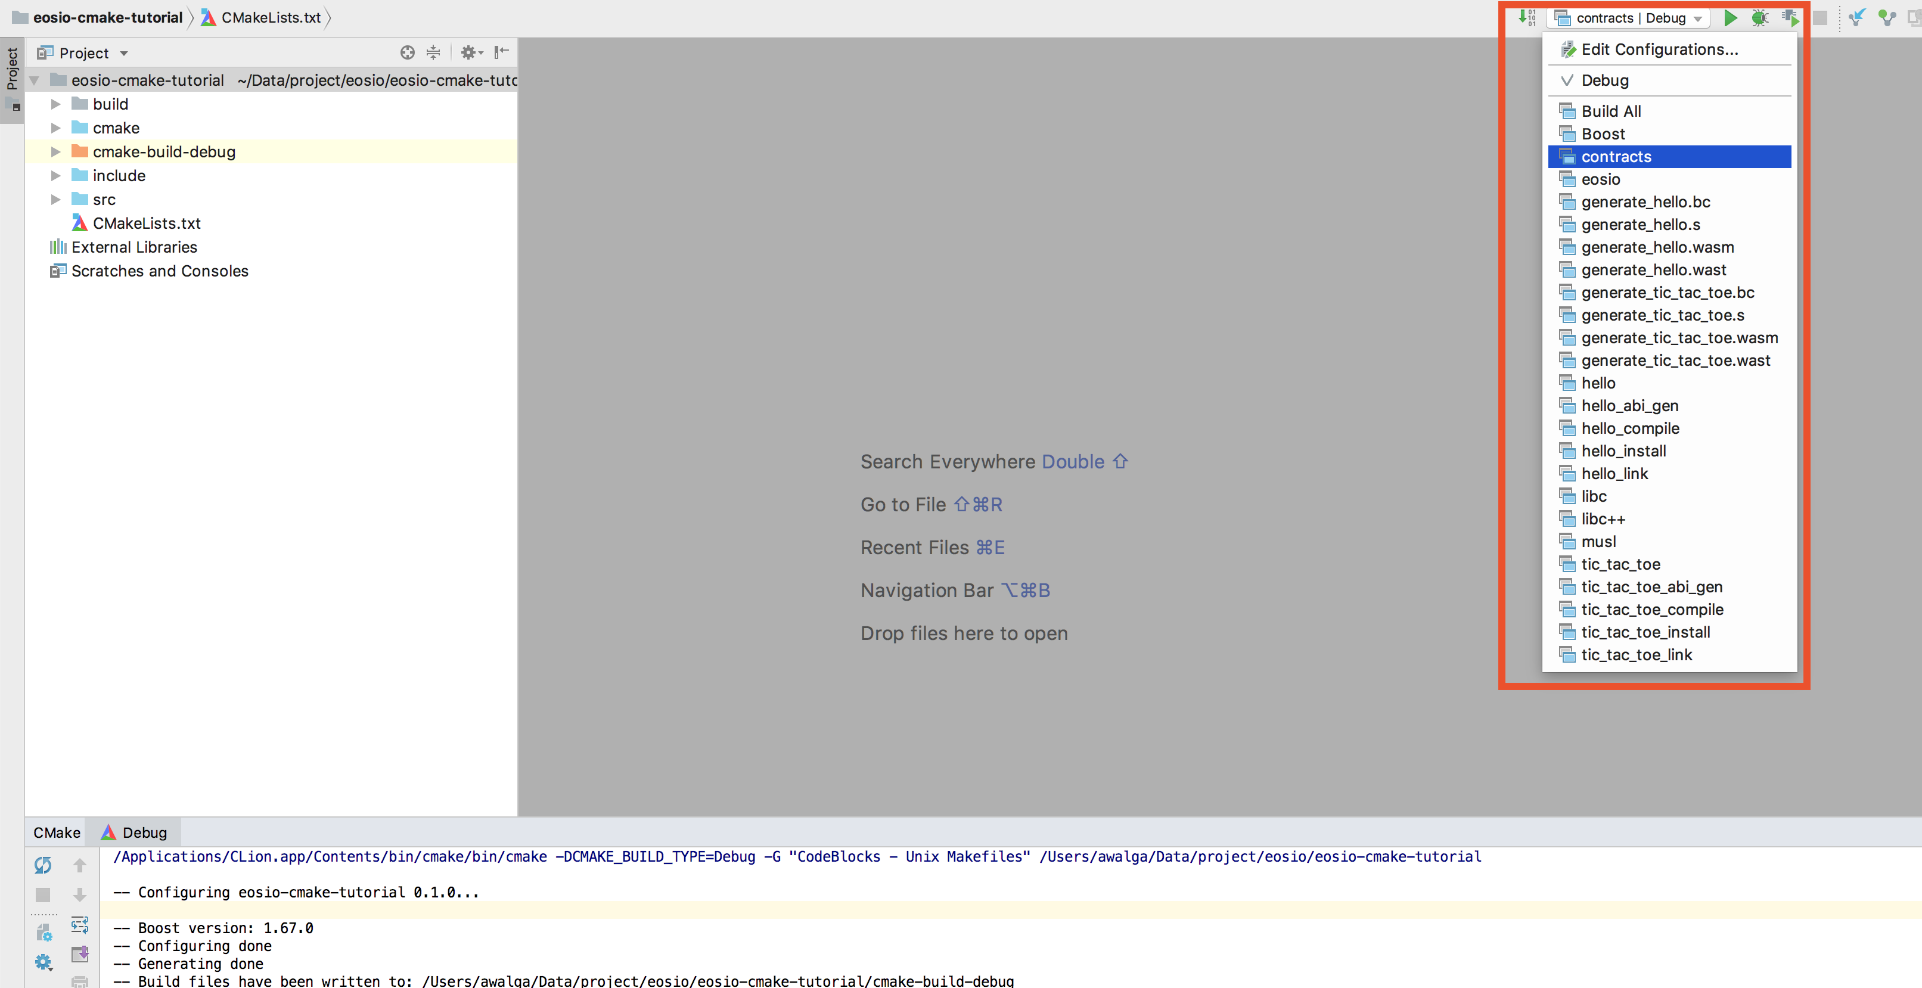Click the green Debug bug icon
This screenshot has width=1922, height=988.
1759,18
